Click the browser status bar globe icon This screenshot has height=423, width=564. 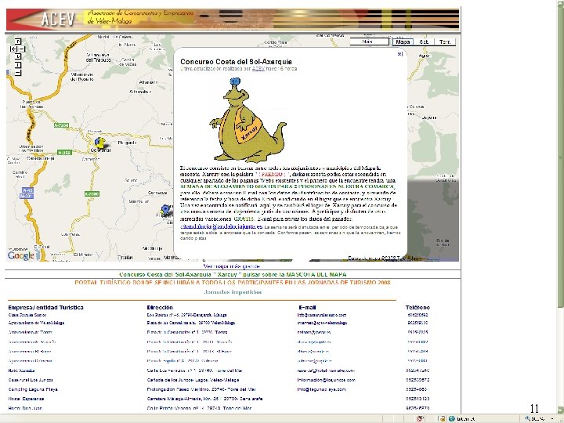click(452, 418)
